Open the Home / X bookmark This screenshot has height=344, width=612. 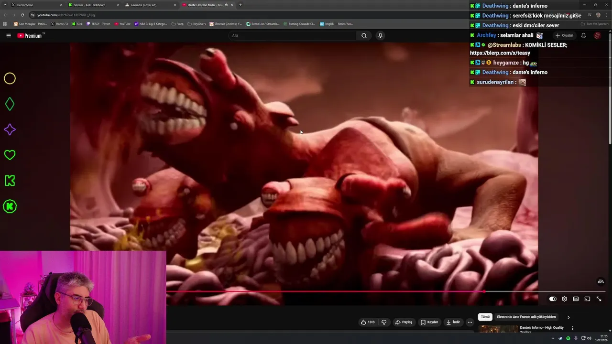click(x=60, y=23)
